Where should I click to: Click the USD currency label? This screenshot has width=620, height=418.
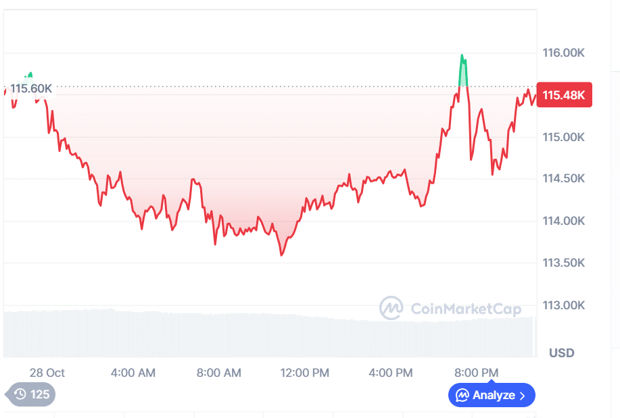click(561, 352)
